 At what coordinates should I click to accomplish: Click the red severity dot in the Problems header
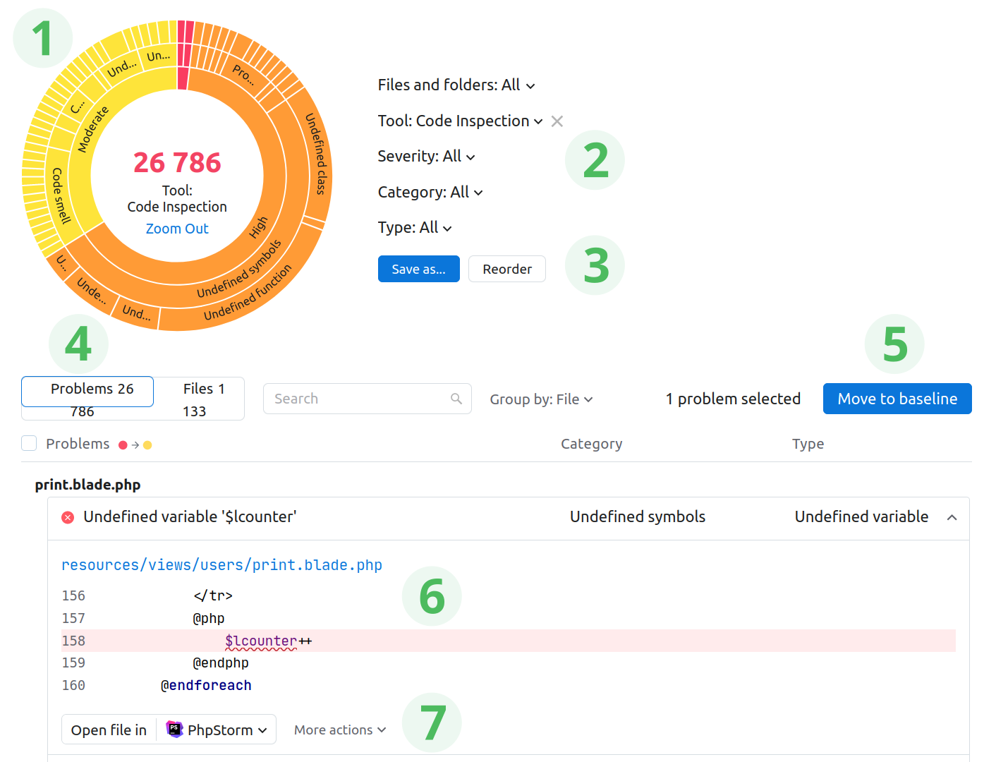pyautogui.click(x=123, y=445)
